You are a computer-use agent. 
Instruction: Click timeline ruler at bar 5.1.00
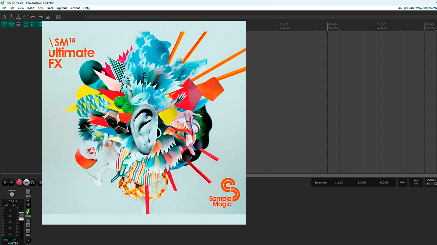[284, 25]
